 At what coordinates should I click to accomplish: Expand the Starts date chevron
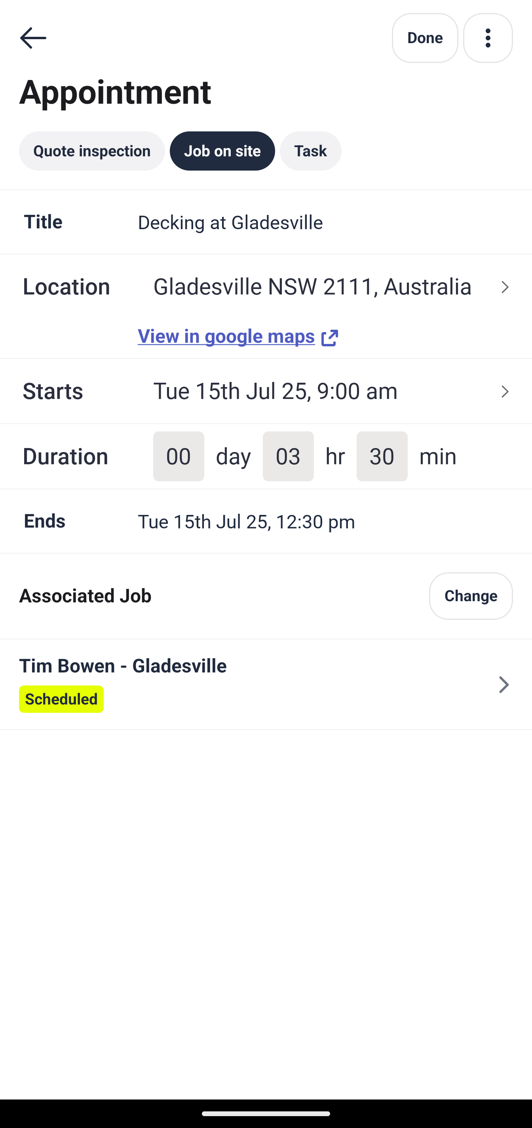(x=504, y=391)
